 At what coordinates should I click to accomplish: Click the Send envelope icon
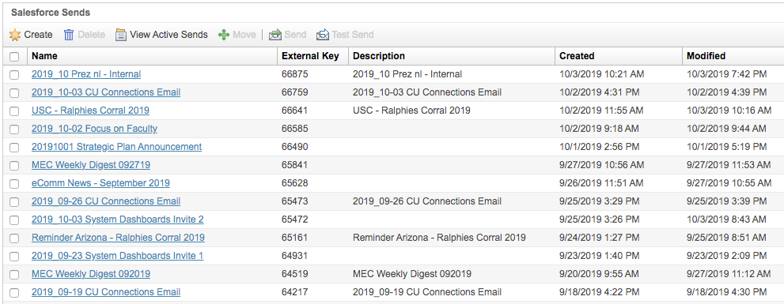[x=275, y=35]
